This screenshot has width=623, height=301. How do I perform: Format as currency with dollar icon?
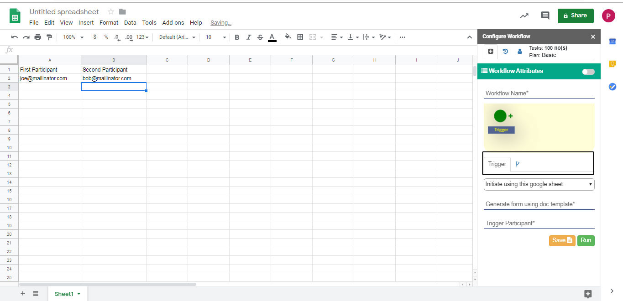pyautogui.click(x=95, y=37)
